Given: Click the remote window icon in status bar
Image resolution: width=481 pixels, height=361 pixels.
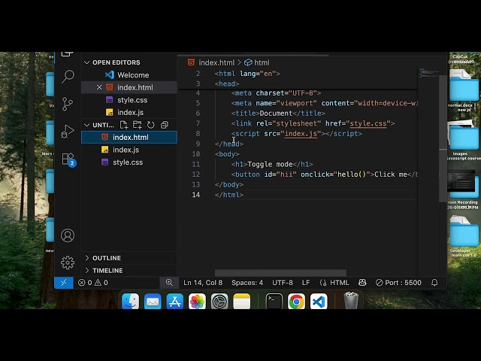Looking at the screenshot, I should pos(64,283).
